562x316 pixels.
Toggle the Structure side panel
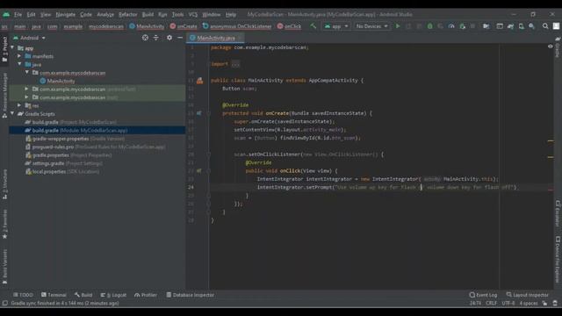pyautogui.click(x=4, y=183)
